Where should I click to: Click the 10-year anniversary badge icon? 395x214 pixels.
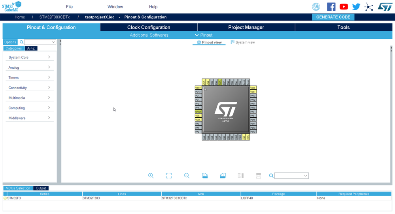[316, 7]
